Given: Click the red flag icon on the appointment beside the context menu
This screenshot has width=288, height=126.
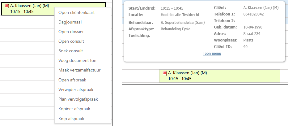Looking at the screenshot, I should (7, 6).
